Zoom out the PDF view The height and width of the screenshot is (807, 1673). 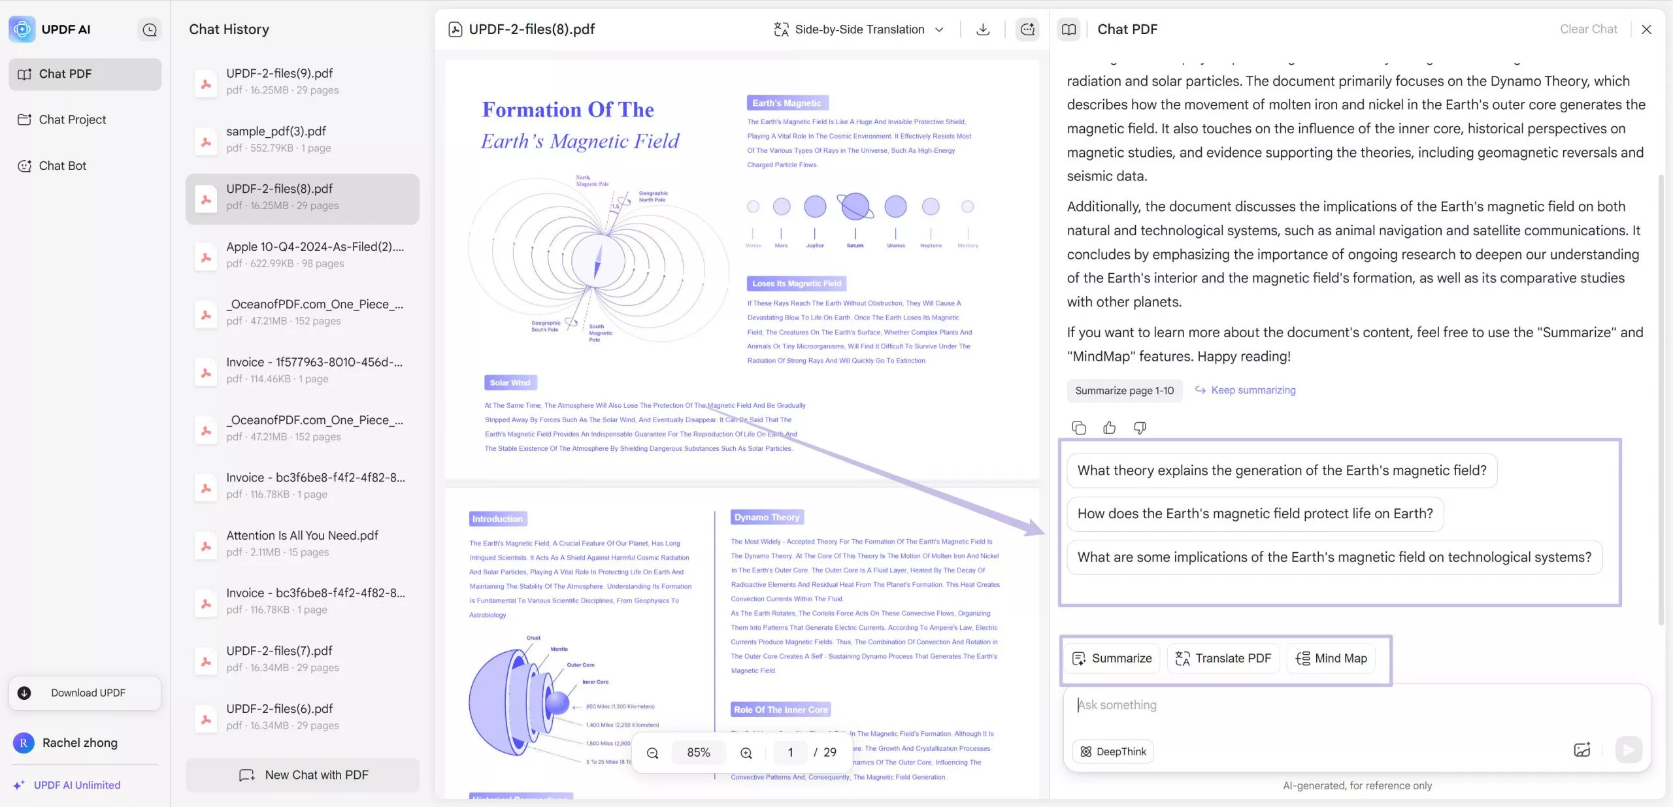point(652,753)
